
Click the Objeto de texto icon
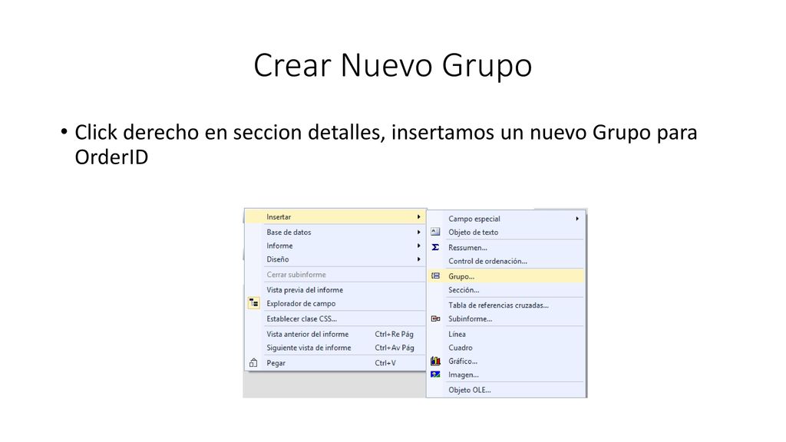pyautogui.click(x=435, y=232)
